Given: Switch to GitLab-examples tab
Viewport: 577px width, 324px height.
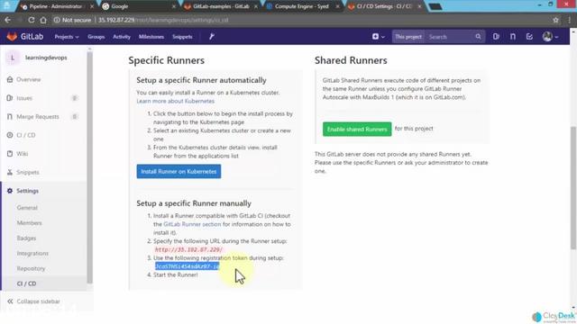Looking at the screenshot, I should 221,6.
